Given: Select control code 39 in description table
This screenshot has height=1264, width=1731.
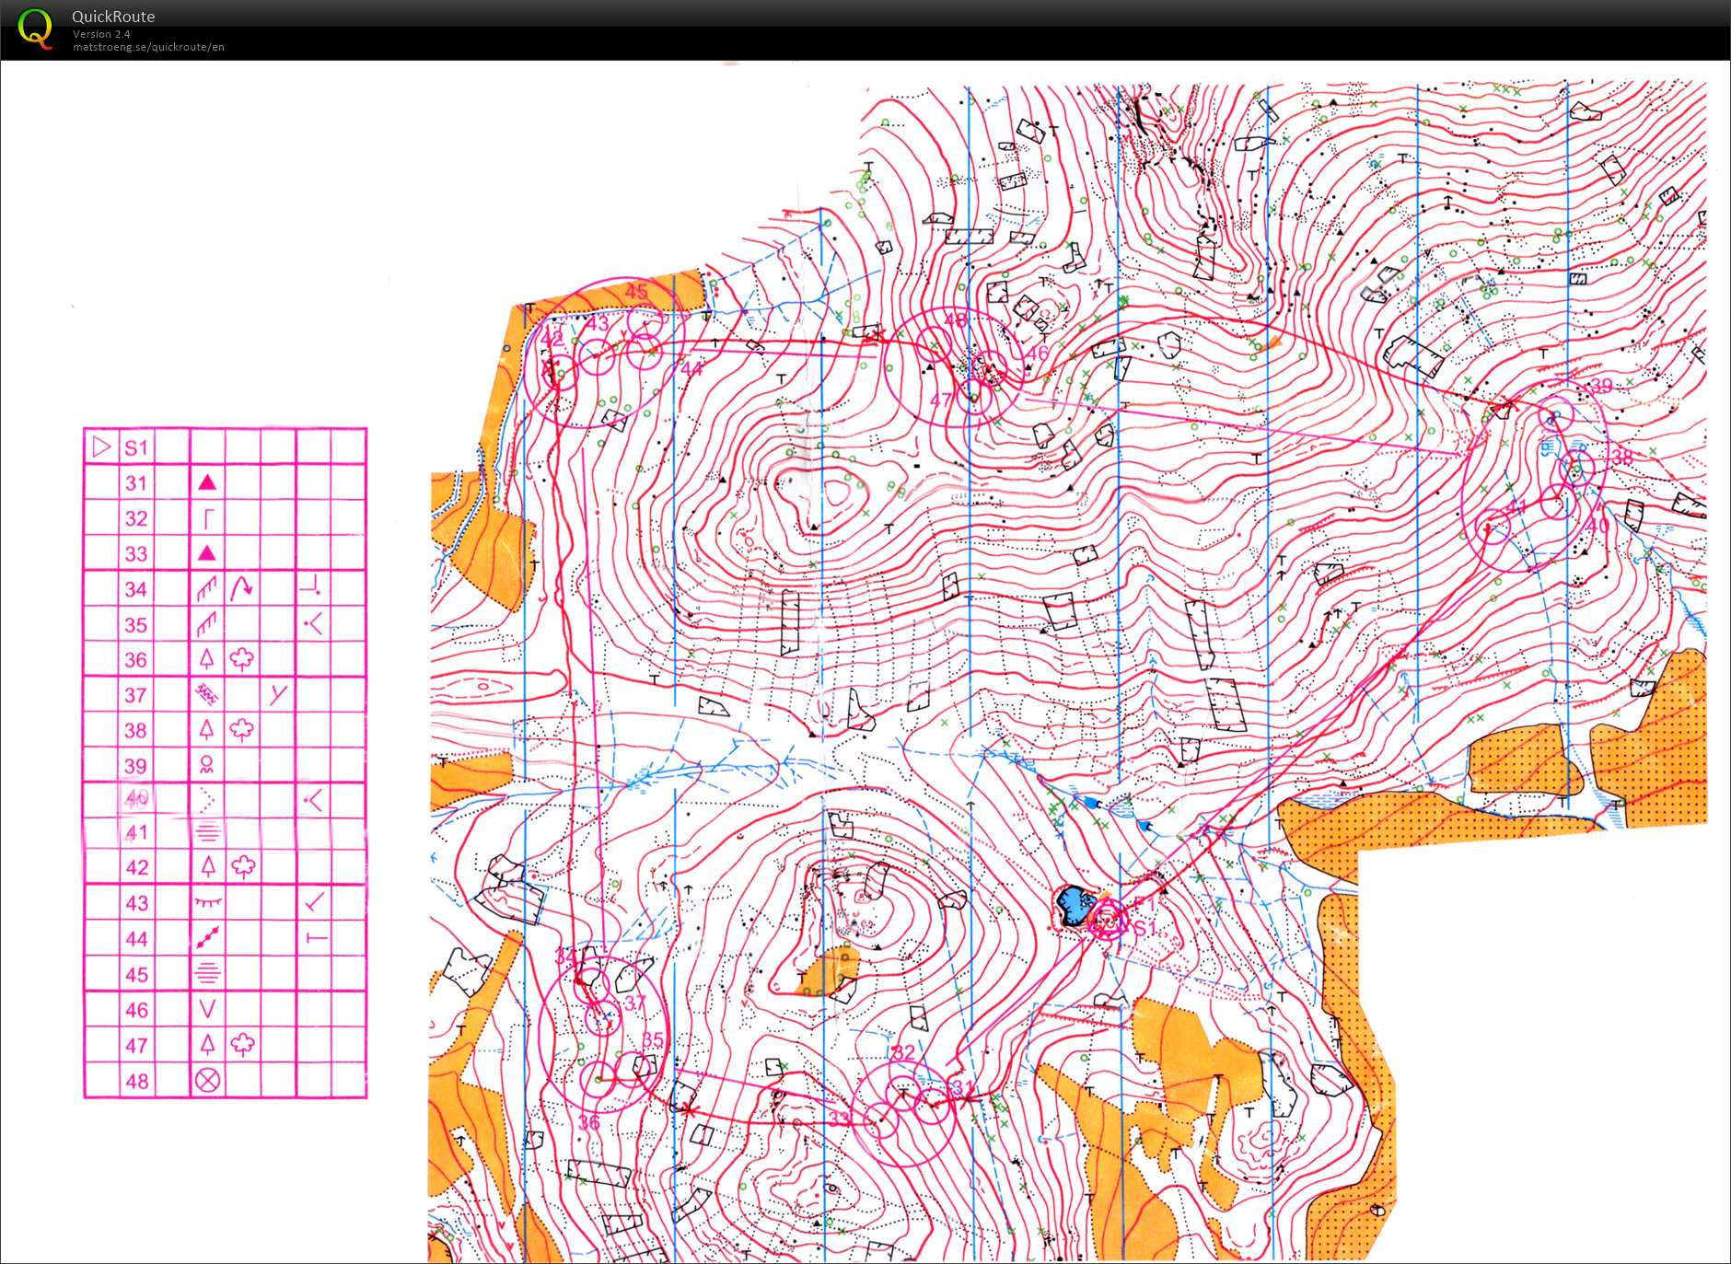Looking at the screenshot, I should pyautogui.click(x=136, y=766).
